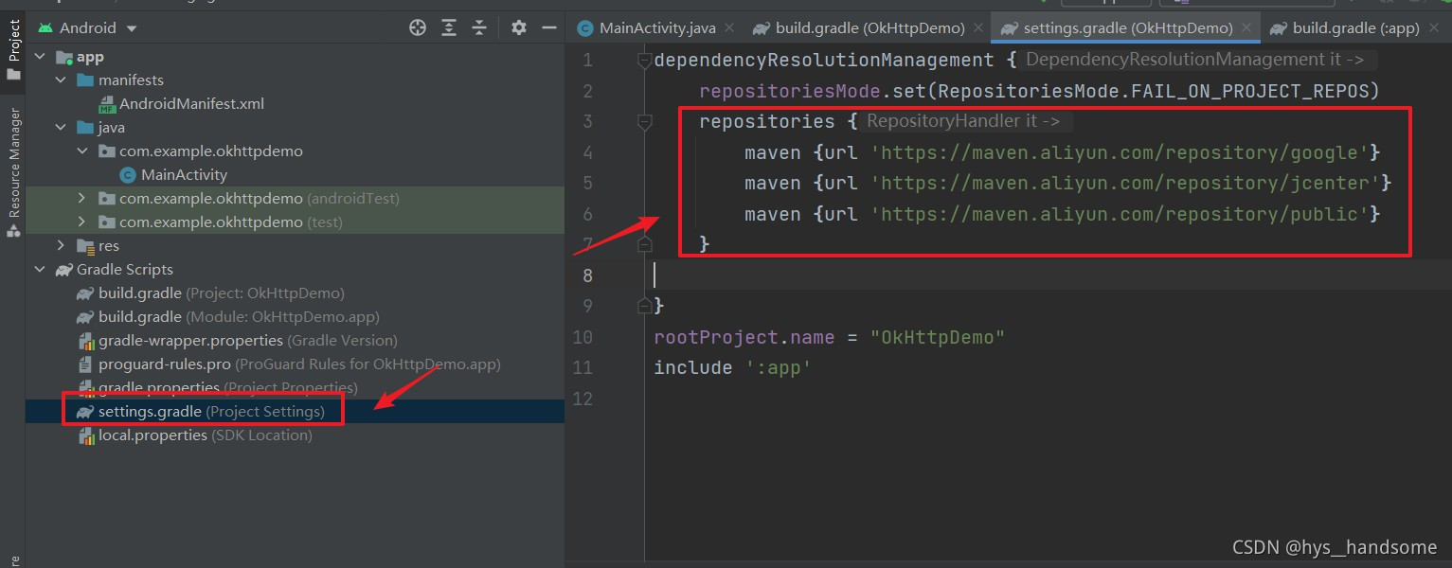Screen dimensions: 1452x568
Task: Collapse the manifests folder
Action: (x=62, y=80)
